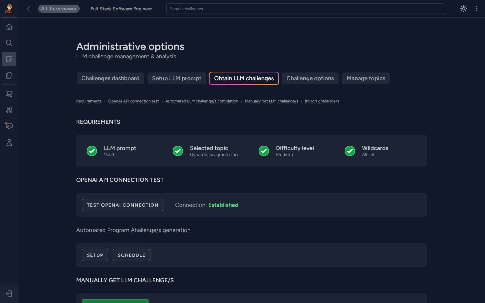485x303 pixels.
Task: Toggle light theme with sun icon
Action: [464, 9]
